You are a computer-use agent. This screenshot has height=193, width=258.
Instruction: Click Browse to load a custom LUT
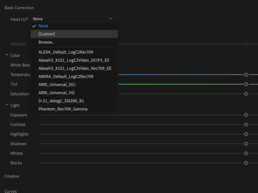[46, 42]
